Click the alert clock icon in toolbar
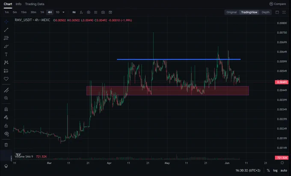 [x=89, y=12]
